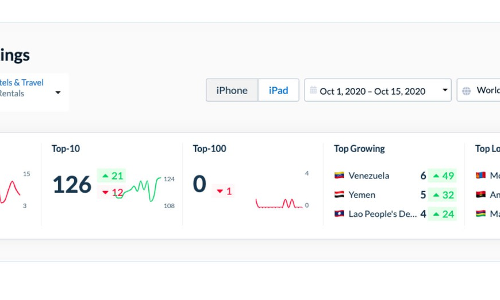Click the green up 21 badge

[111, 176]
